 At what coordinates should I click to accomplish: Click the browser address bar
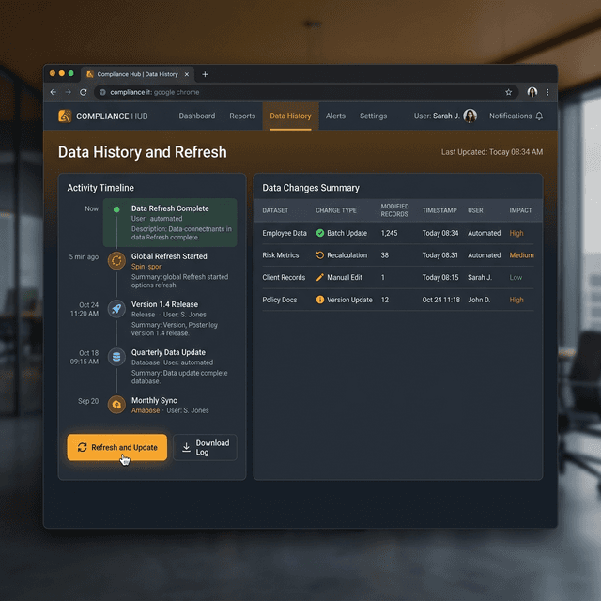(x=300, y=92)
